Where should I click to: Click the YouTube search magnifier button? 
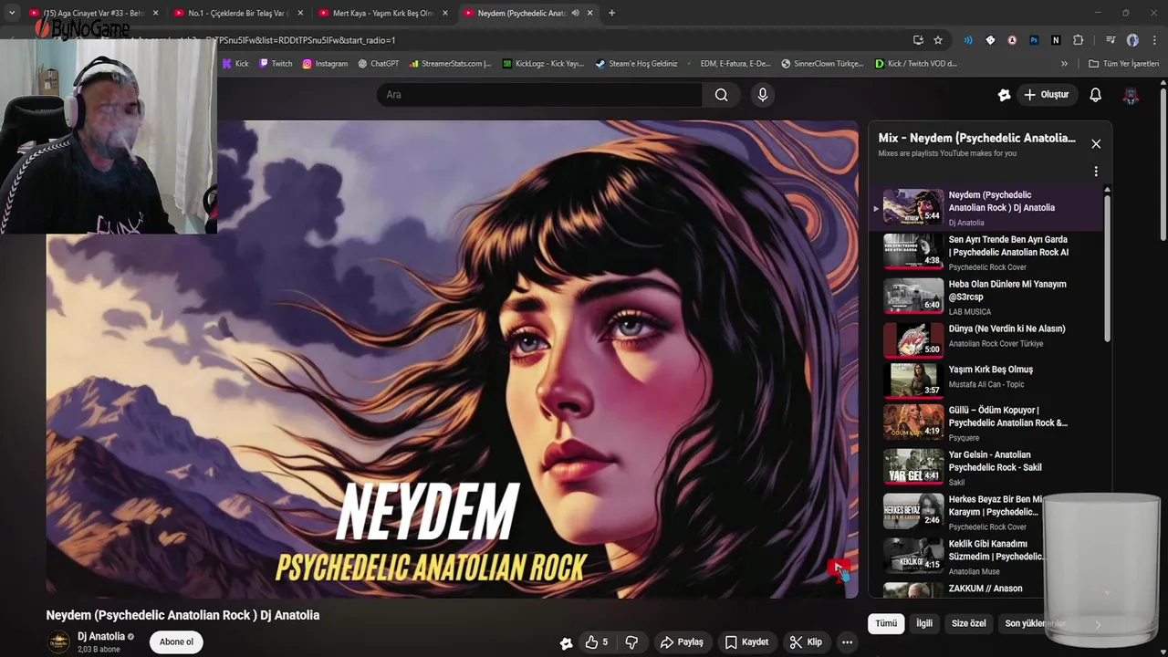[x=722, y=95]
